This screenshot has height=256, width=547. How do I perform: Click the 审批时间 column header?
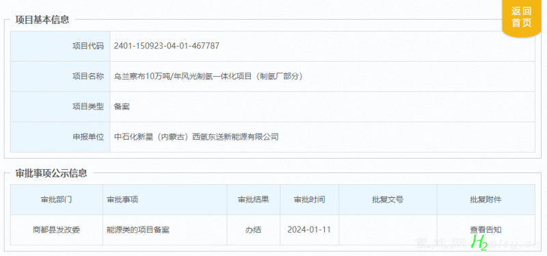310,200
